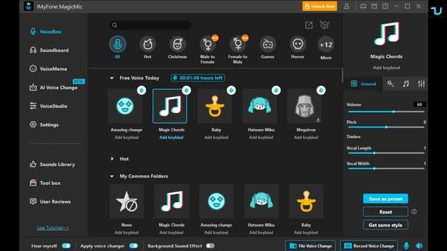Open the VoiceMeme section
447x251 pixels.
pyautogui.click(x=48, y=69)
